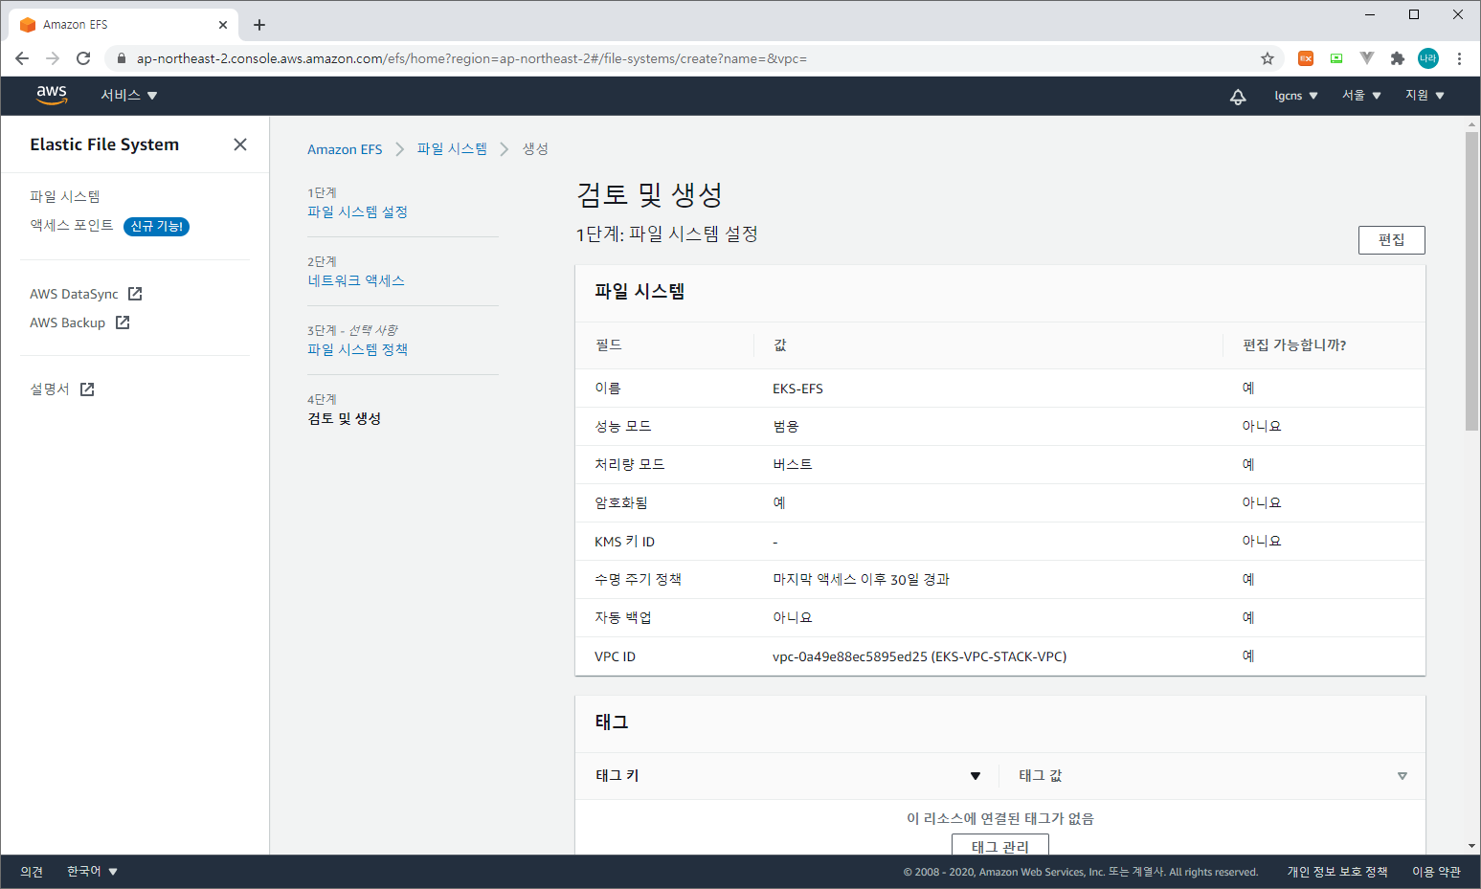This screenshot has height=889, width=1481.
Task: Go to step 1 파일 시스템 설정
Action: point(357,211)
